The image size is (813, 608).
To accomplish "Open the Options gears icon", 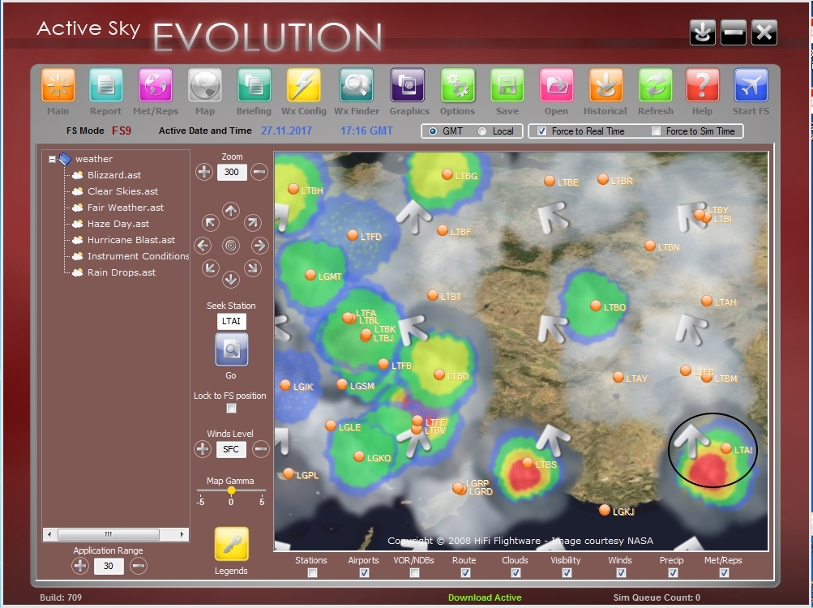I will pos(457,85).
